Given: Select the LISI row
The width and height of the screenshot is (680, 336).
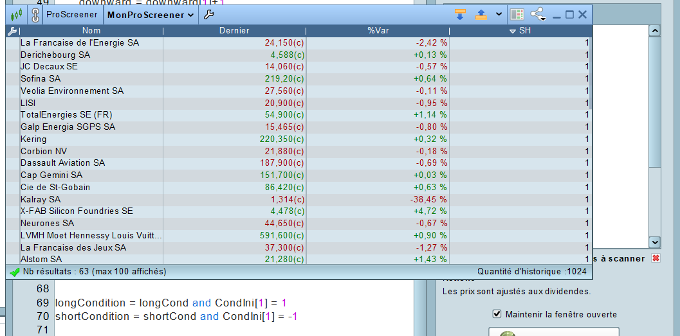Looking at the screenshot, I should (297, 103).
